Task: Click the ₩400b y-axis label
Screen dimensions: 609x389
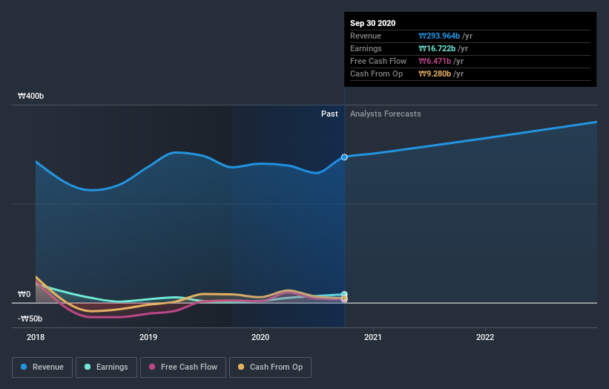Action: (x=30, y=96)
